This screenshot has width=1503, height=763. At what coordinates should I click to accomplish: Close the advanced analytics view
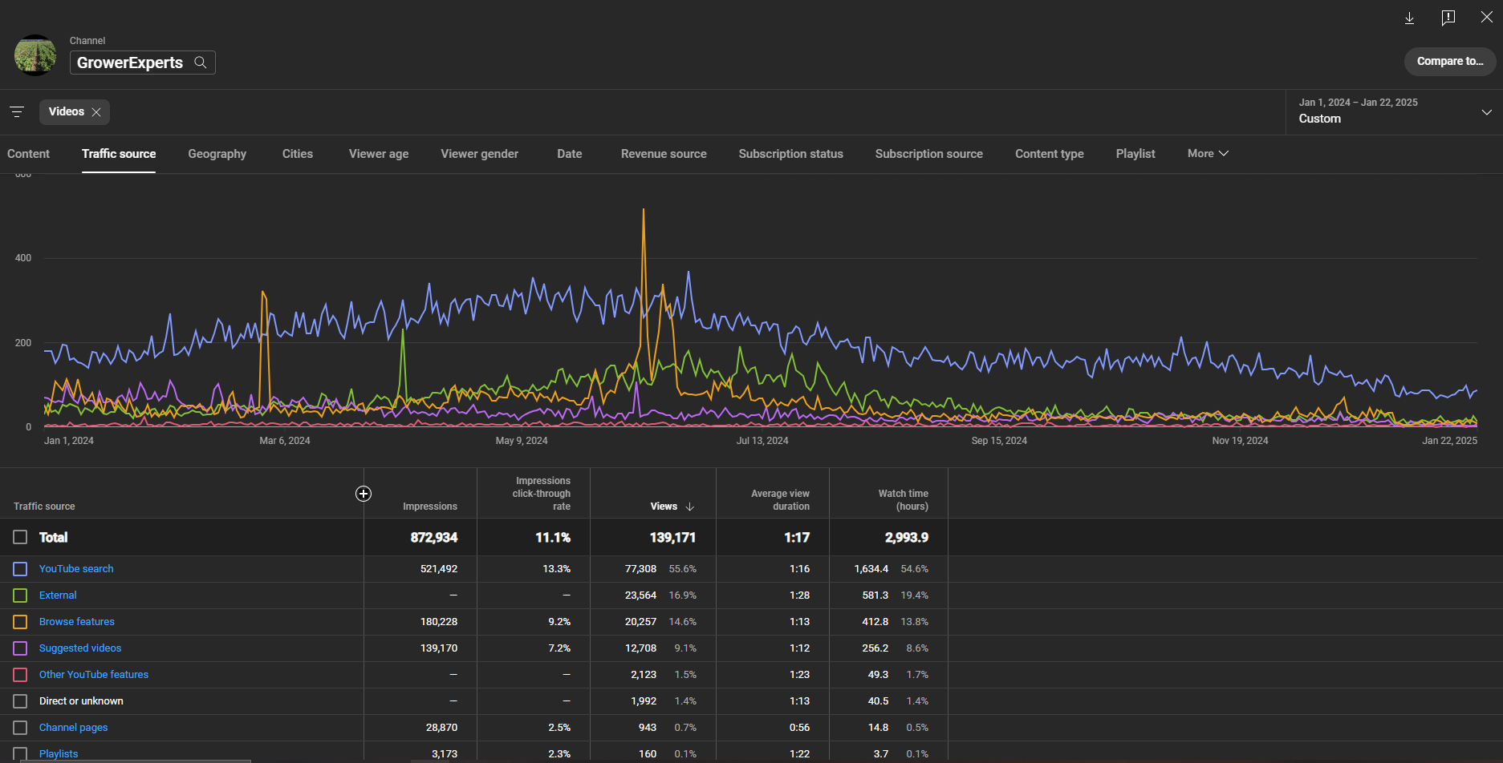point(1486,17)
